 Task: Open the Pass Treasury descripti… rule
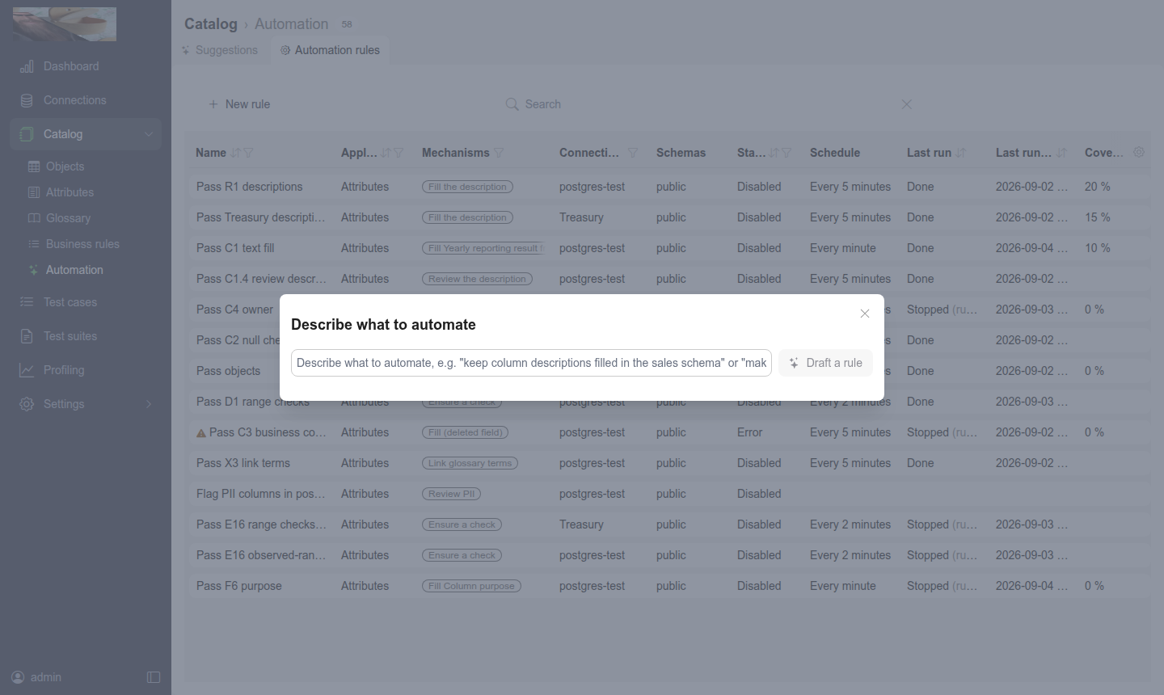pyautogui.click(x=260, y=217)
